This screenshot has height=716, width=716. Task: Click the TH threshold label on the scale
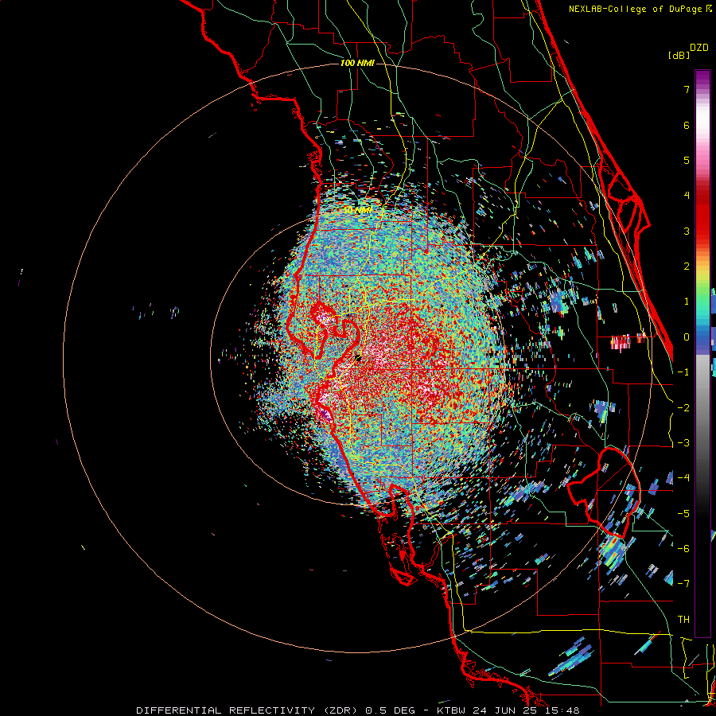coord(683,620)
